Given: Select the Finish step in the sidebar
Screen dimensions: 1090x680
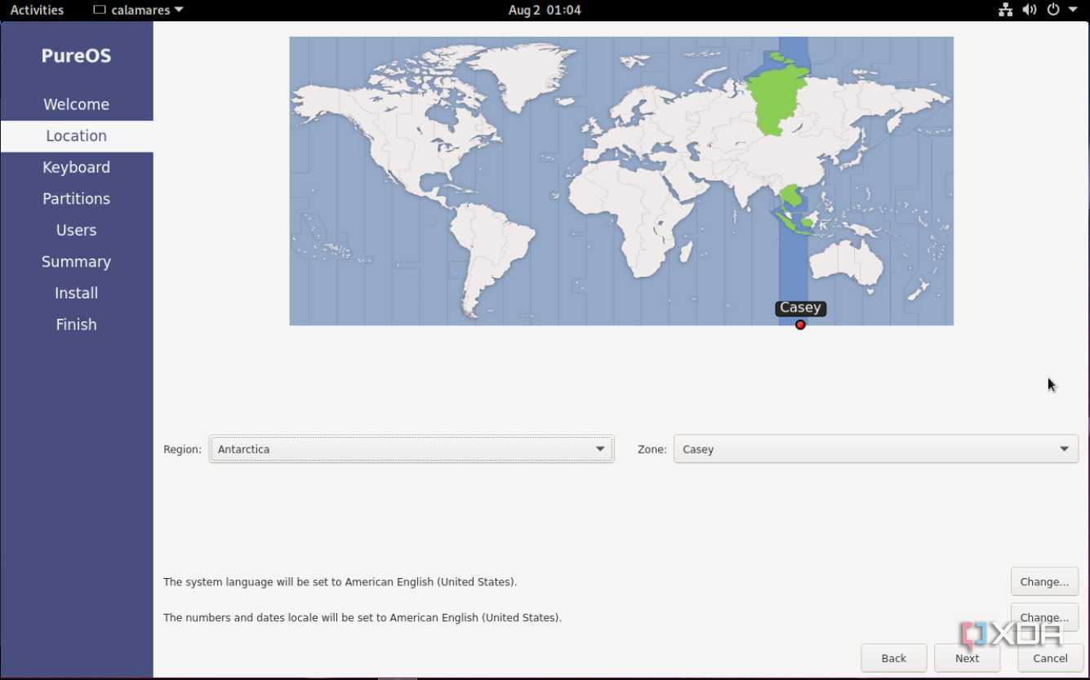Looking at the screenshot, I should (77, 325).
